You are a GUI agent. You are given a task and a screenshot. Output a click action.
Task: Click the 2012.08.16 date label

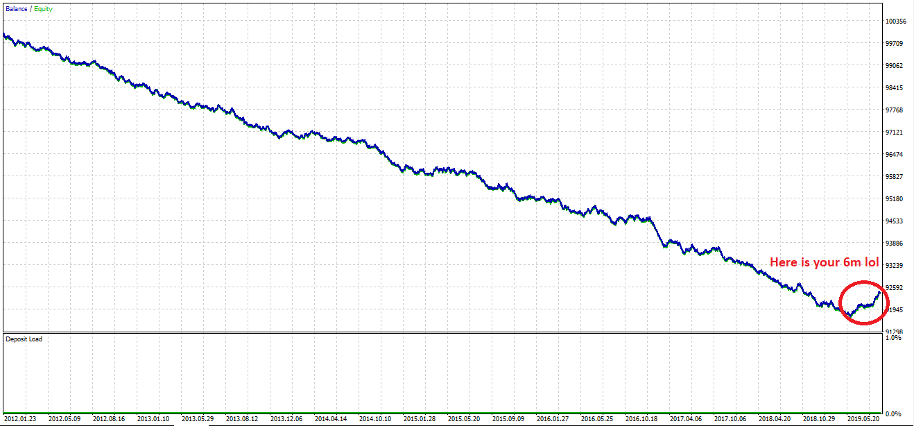point(110,420)
